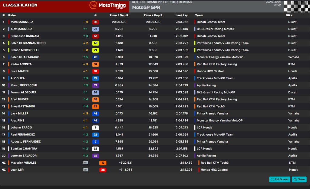Click Jack Miller's down-5 position change indicator

tap(85, 114)
